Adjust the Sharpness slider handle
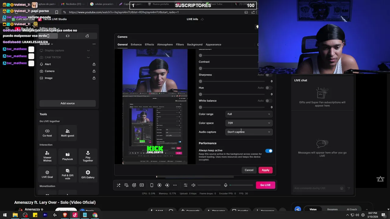The height and width of the screenshot is (219, 390). coord(200,81)
